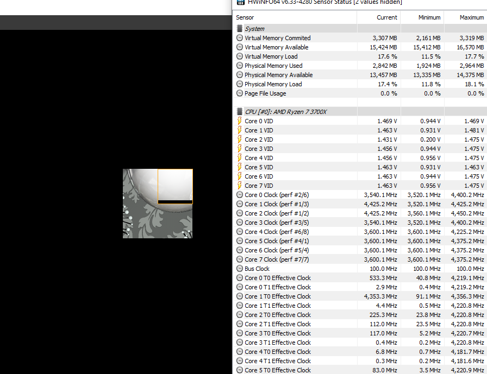Select the Core 5 Clock (perf #4/1) row
Screen dimensions: 487x374
pos(359,241)
